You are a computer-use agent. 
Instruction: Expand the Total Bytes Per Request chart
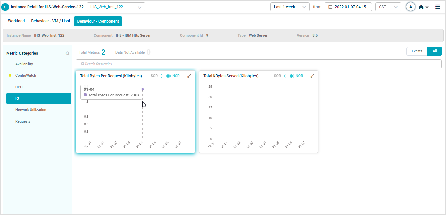point(189,76)
